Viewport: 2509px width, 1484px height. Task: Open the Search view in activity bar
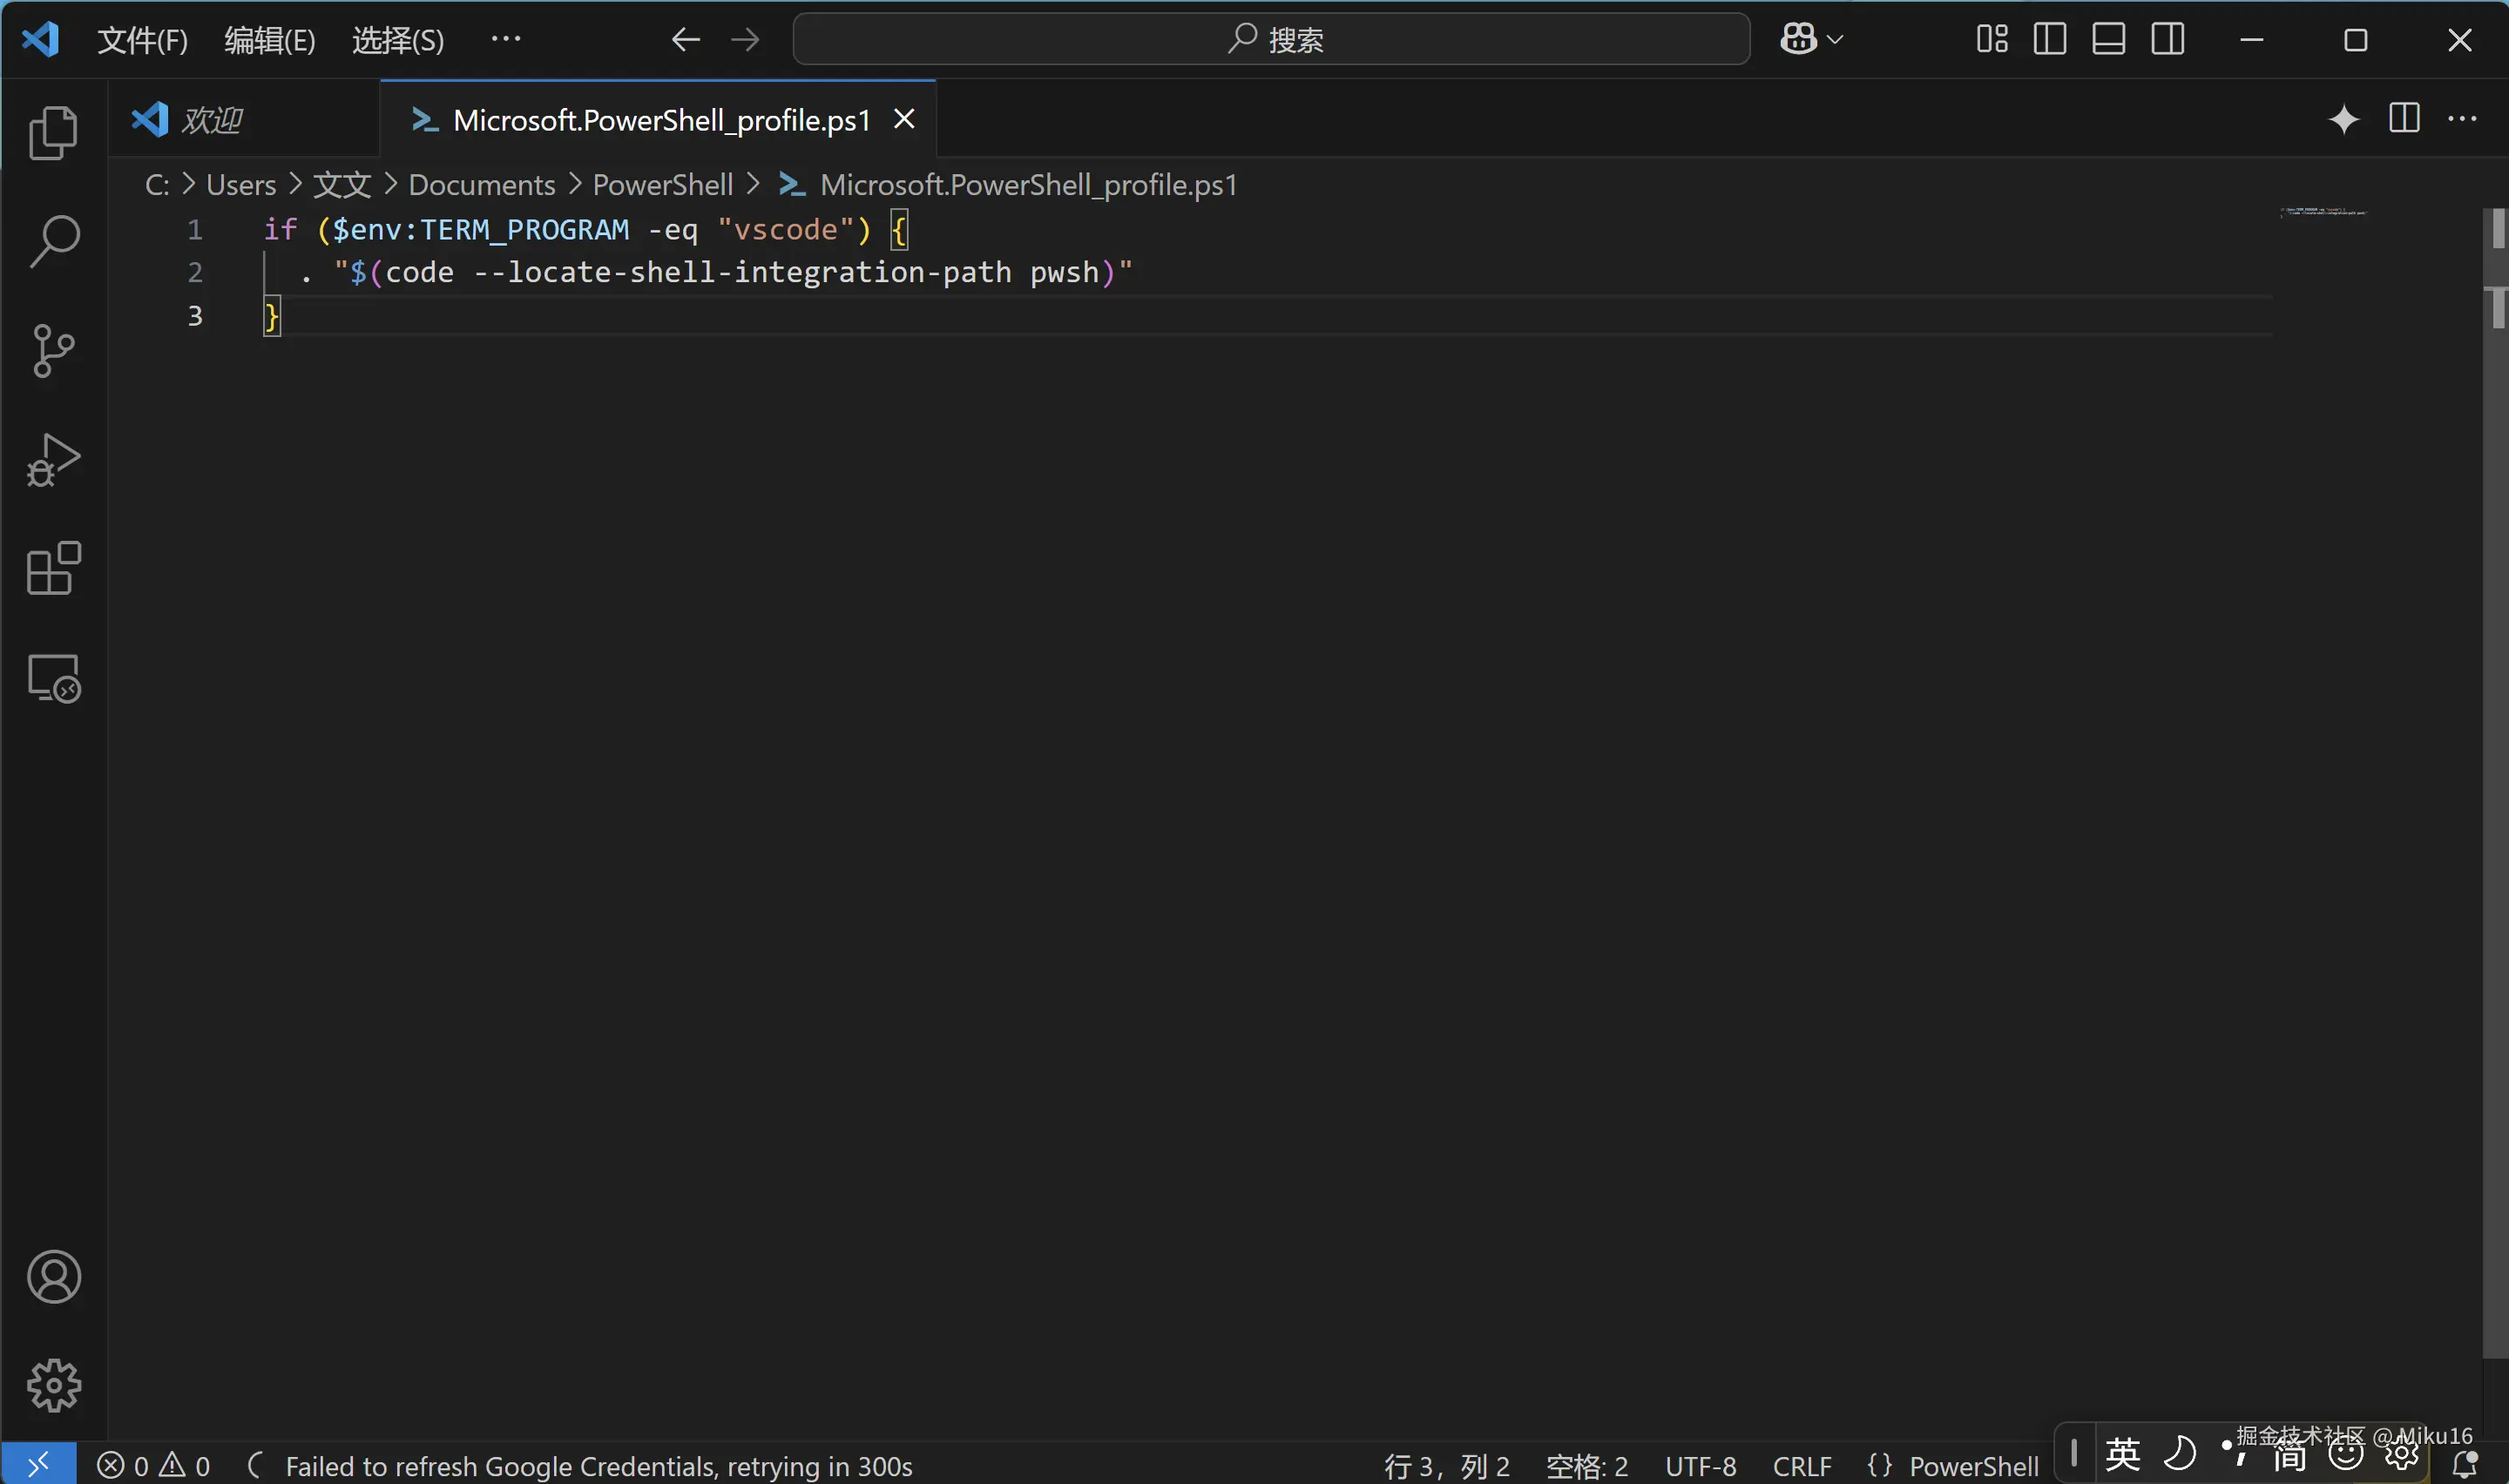(x=53, y=241)
